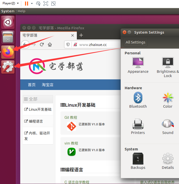Open 嵌入式C语言自我修养 link
This screenshot has width=179, height=184.
[157, 182]
